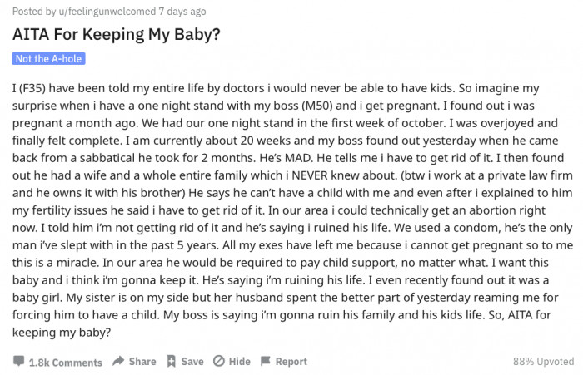
Task: Click the Save bookmark icon
Action: (171, 361)
